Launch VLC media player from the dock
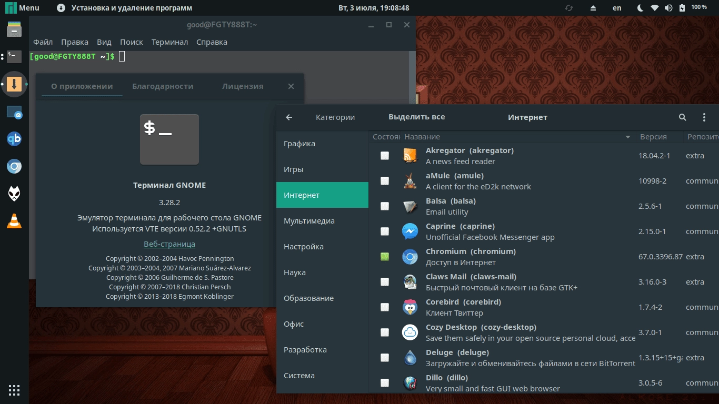The width and height of the screenshot is (719, 404). tap(14, 221)
